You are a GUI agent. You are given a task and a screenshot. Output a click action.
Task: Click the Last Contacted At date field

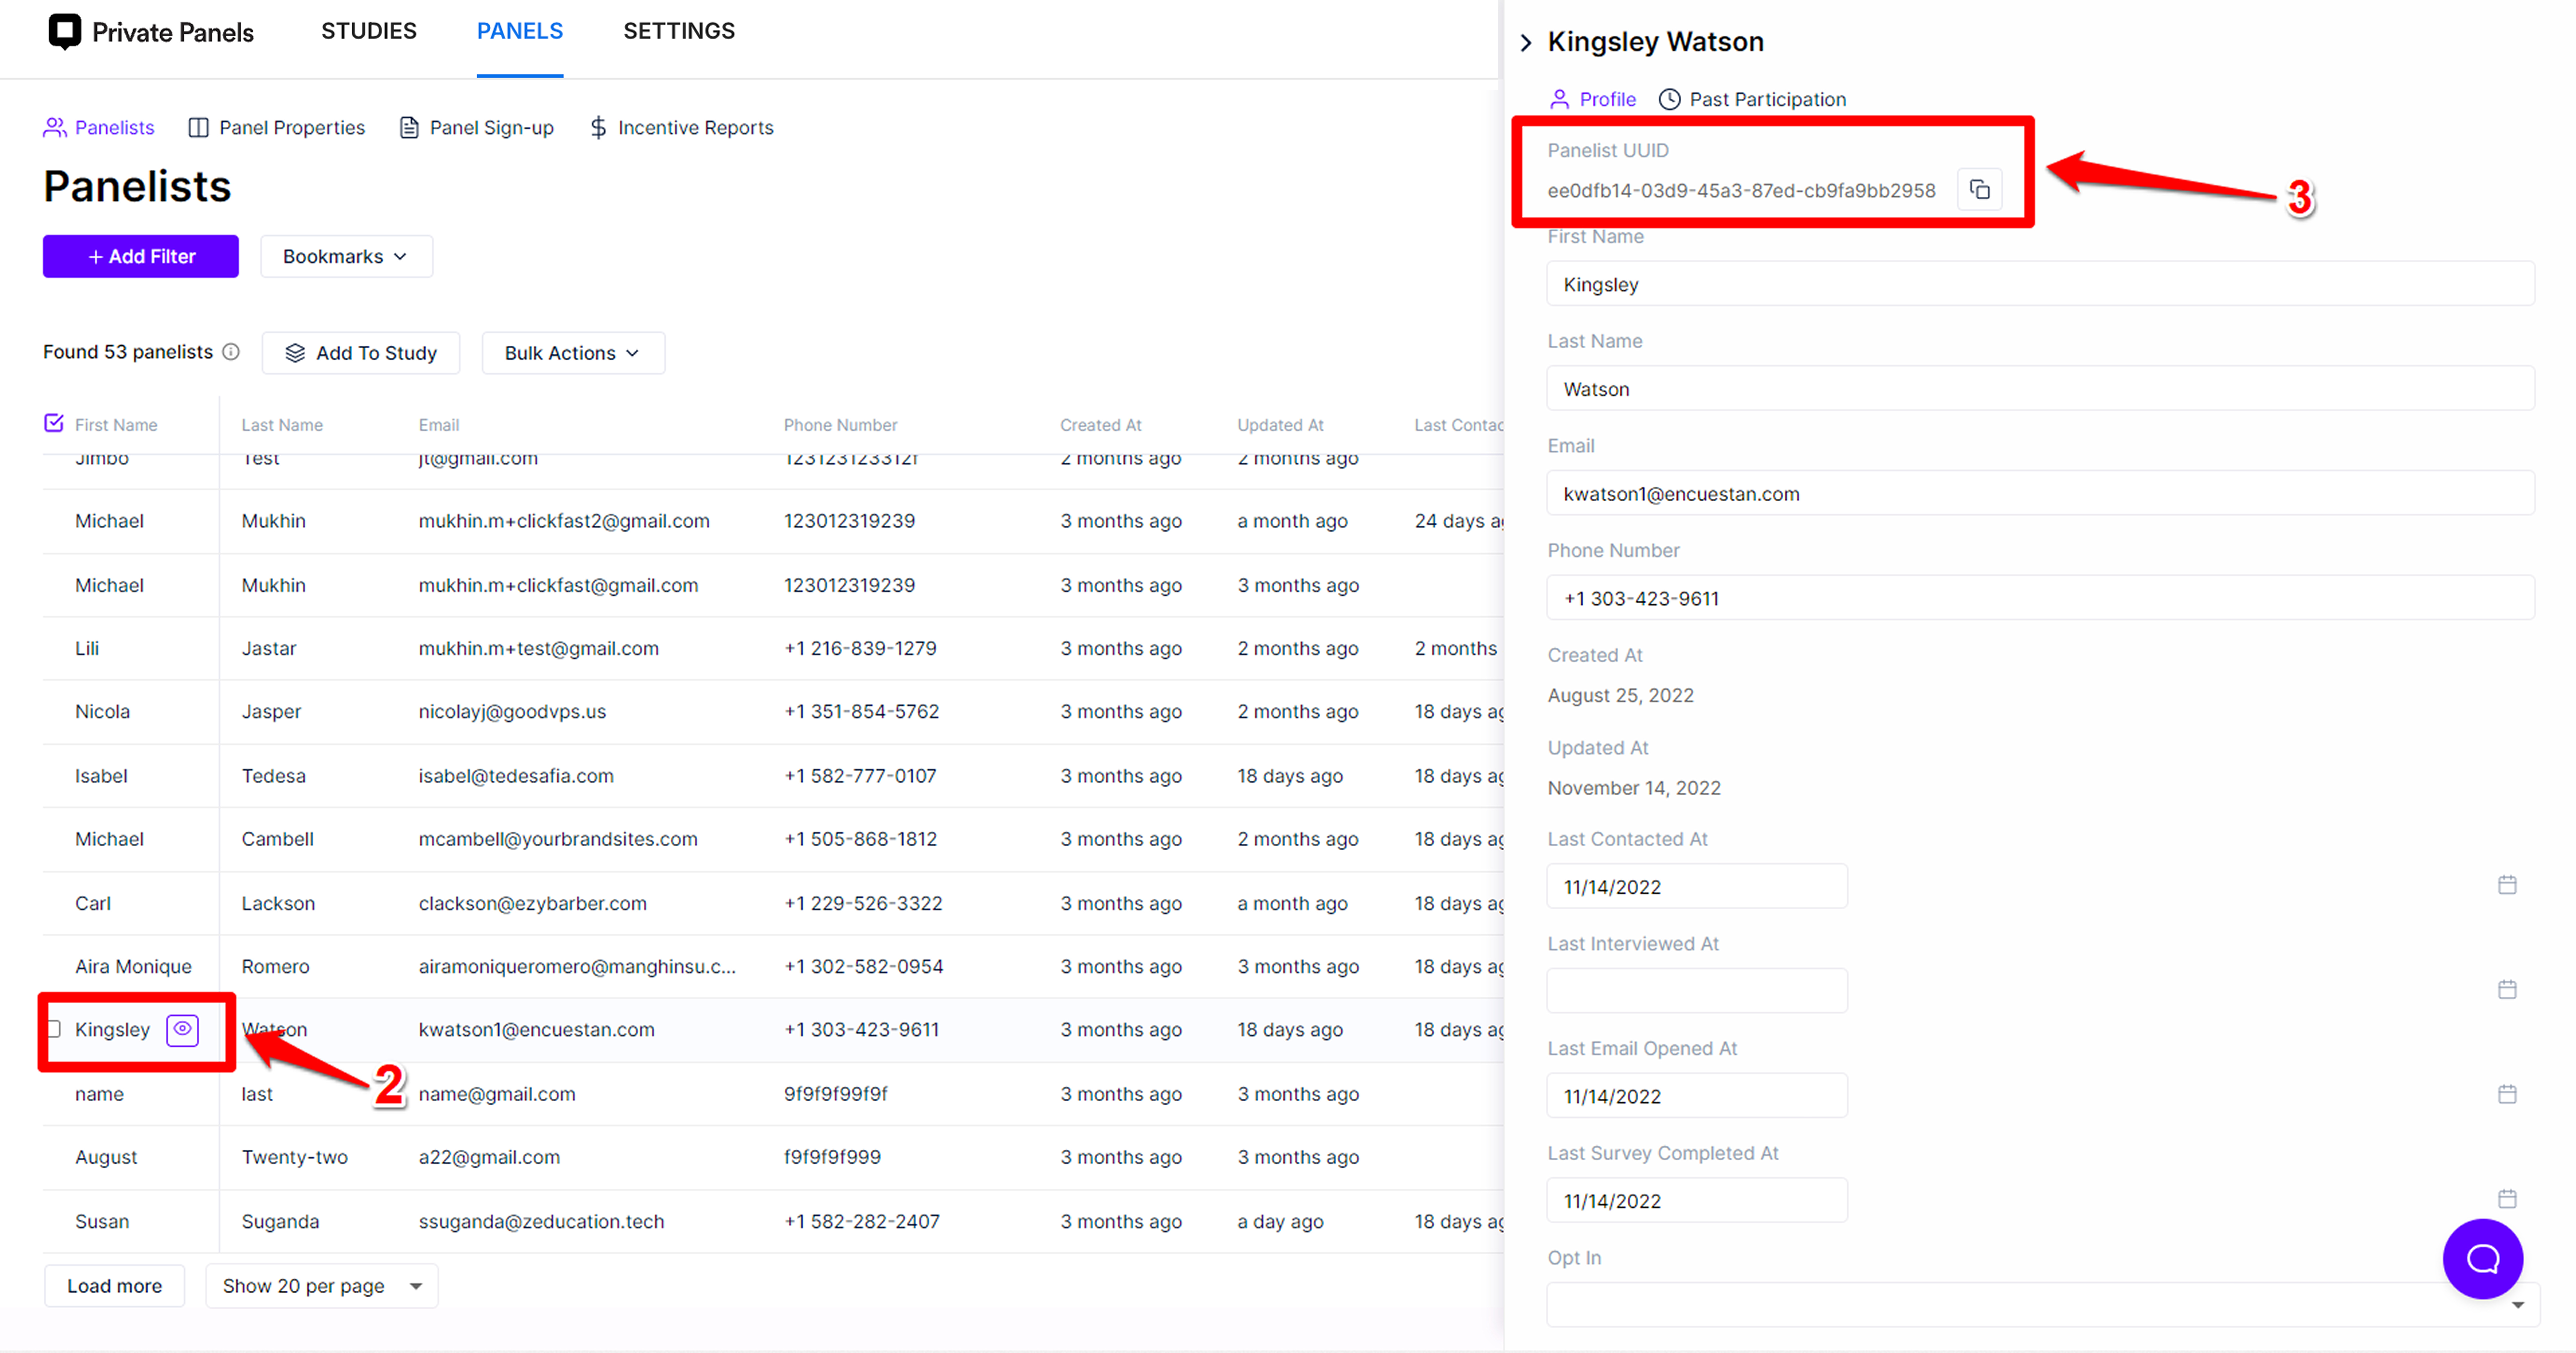[x=1697, y=886]
